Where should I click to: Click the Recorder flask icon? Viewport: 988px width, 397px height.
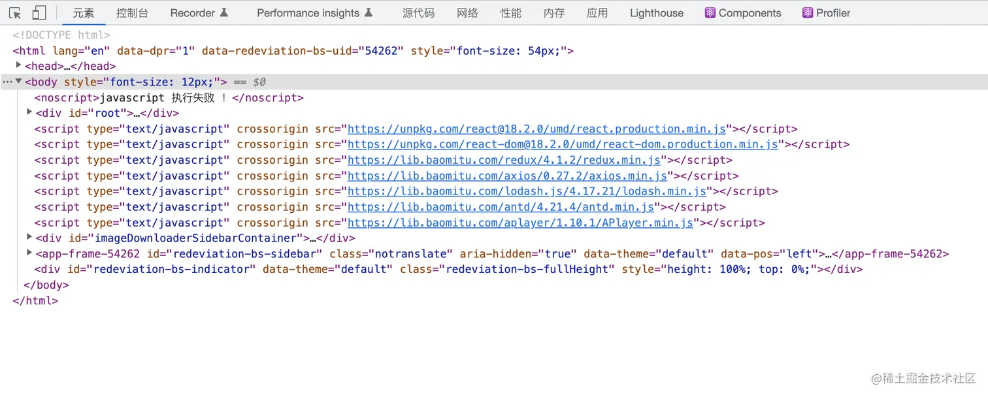pyautogui.click(x=224, y=13)
